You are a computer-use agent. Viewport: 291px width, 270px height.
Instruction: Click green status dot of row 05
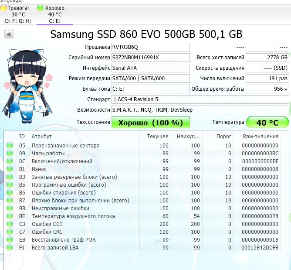tap(10, 145)
